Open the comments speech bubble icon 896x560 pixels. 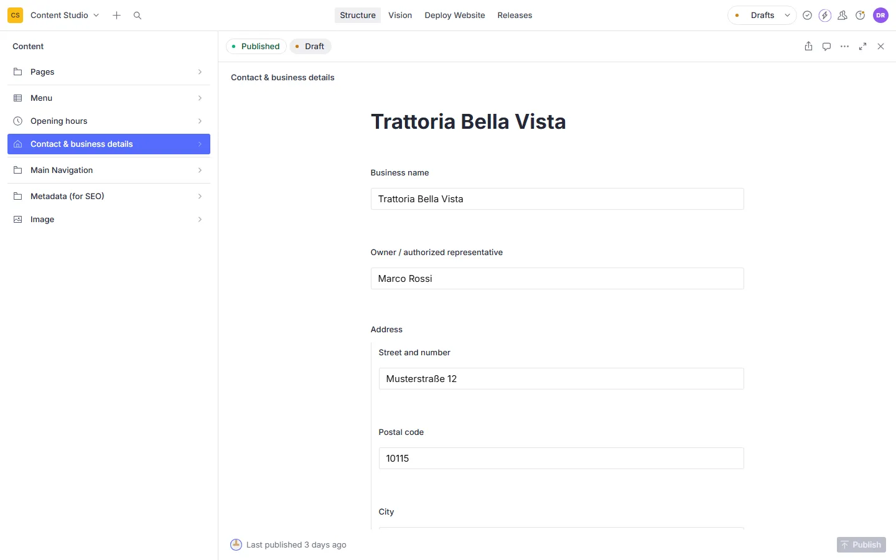tap(826, 46)
